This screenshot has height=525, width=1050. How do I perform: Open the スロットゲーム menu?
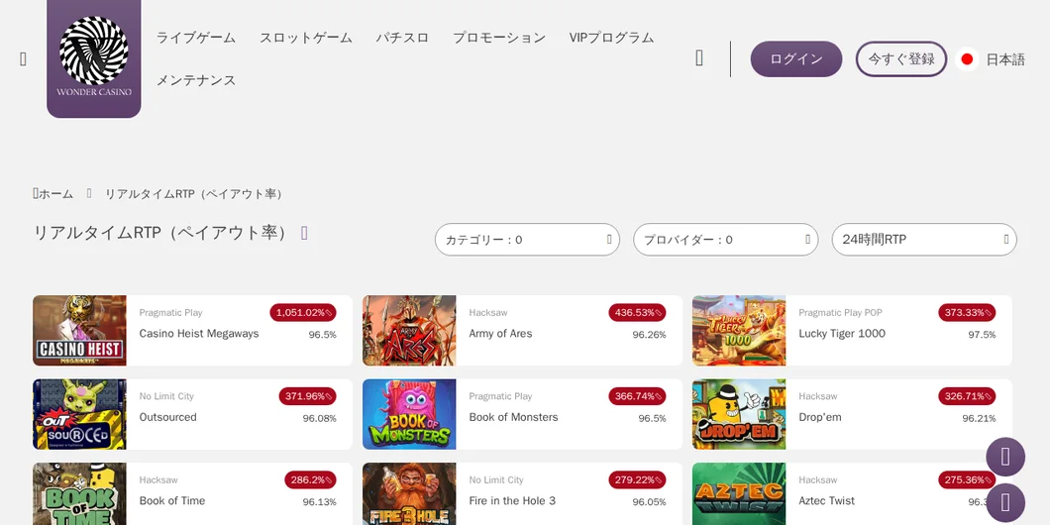tap(305, 38)
